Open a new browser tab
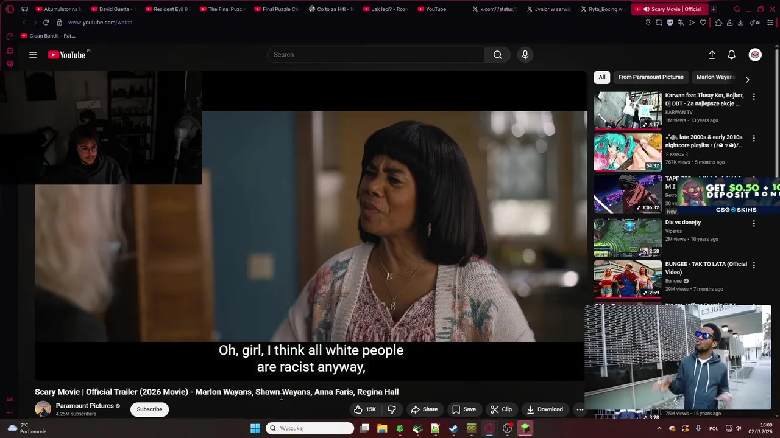The image size is (780, 438). click(713, 9)
